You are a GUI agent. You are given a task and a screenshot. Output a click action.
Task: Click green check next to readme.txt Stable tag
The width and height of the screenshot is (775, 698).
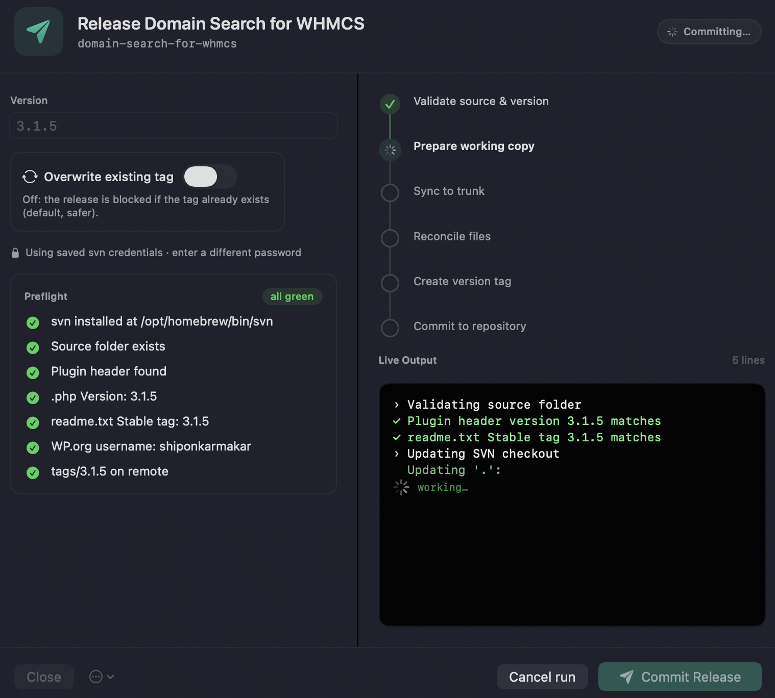tap(33, 422)
